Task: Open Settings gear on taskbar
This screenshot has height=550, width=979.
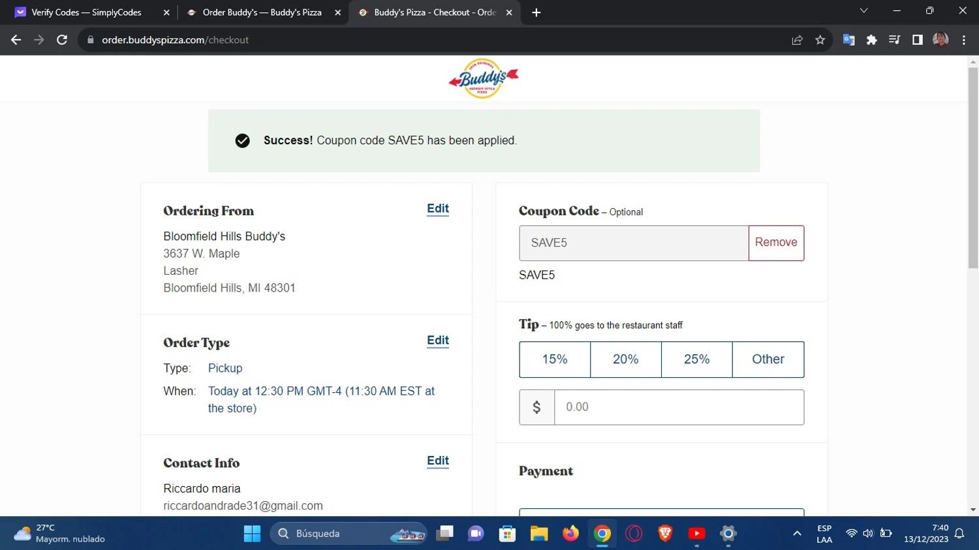Action: pos(728,534)
